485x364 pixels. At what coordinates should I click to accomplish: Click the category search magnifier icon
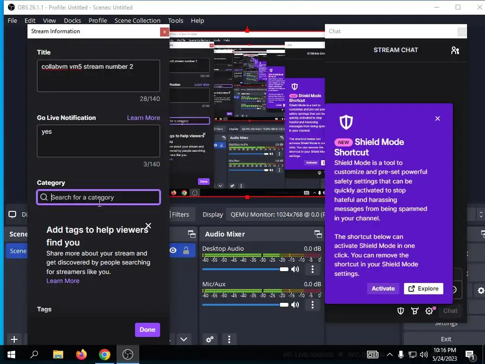(44, 197)
